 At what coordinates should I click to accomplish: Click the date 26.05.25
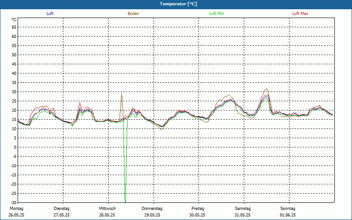pyautogui.click(x=16, y=215)
